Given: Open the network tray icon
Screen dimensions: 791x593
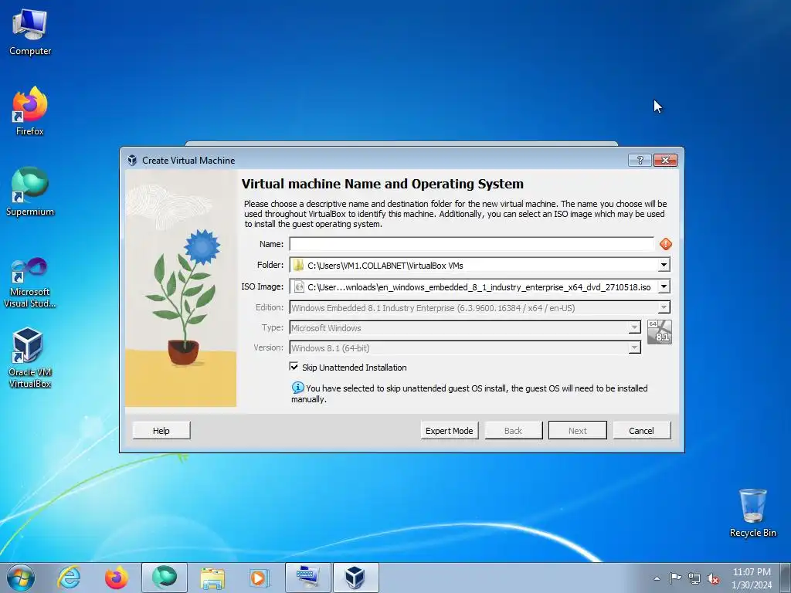Looking at the screenshot, I should pyautogui.click(x=694, y=578).
